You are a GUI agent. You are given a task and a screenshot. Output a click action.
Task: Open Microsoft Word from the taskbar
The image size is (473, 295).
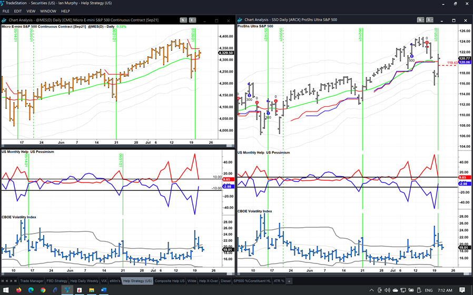103,290
